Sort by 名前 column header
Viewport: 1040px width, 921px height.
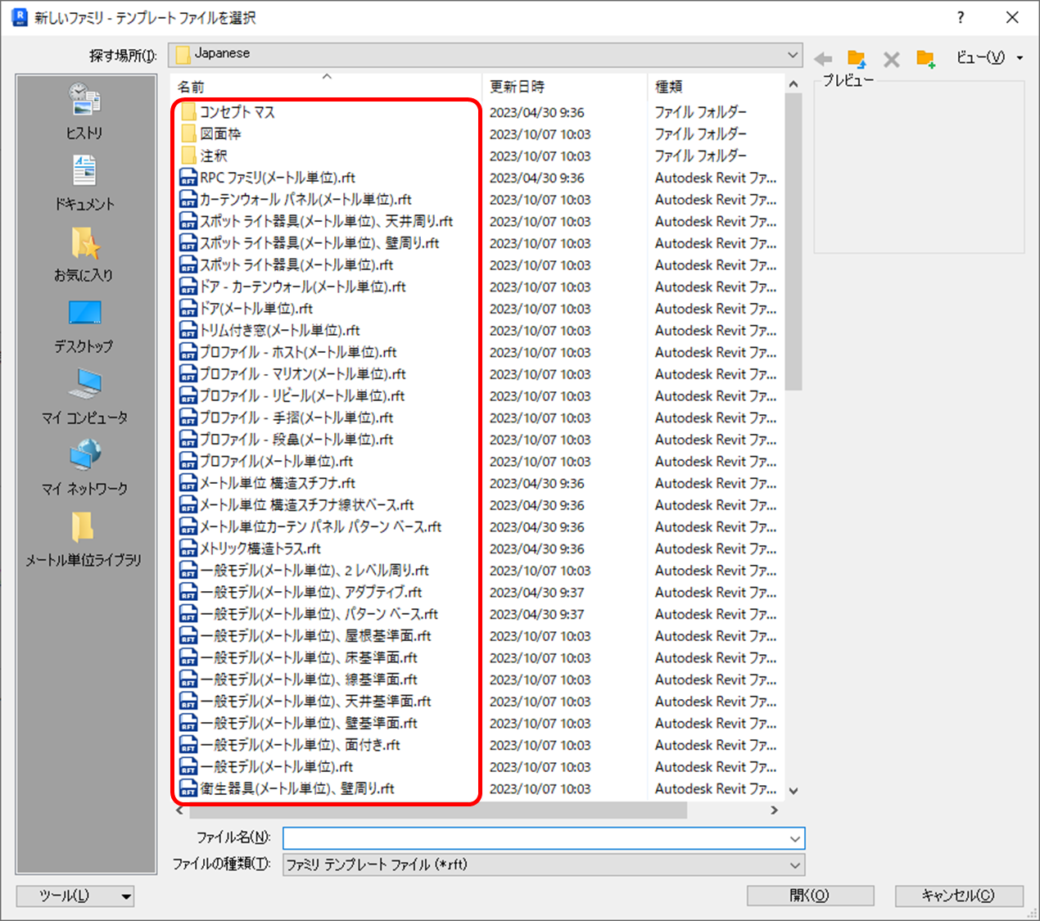click(326, 87)
